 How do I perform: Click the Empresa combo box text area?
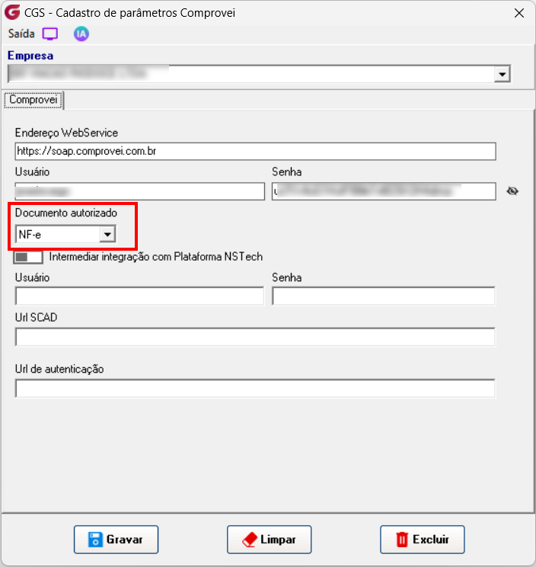[251, 74]
